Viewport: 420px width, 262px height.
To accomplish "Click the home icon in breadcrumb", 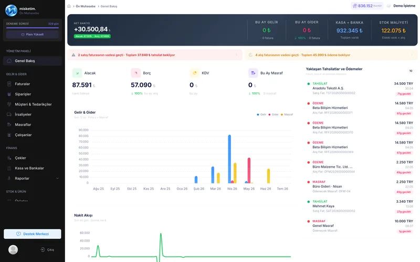I will tap(69, 6).
